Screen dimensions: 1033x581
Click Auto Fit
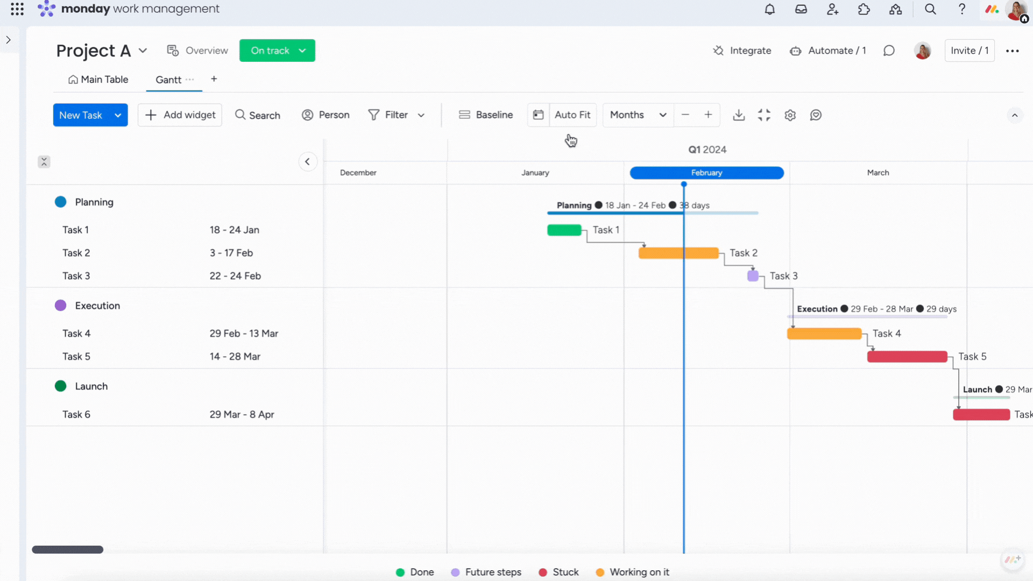click(x=572, y=115)
